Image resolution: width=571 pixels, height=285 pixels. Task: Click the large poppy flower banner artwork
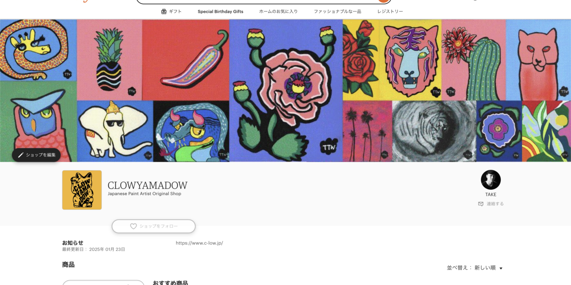pyautogui.click(x=286, y=90)
